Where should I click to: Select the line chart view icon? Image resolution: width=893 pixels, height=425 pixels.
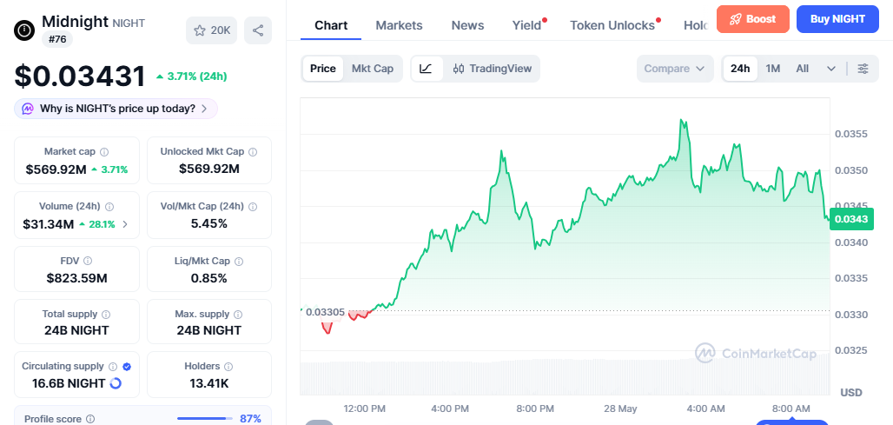tap(426, 69)
